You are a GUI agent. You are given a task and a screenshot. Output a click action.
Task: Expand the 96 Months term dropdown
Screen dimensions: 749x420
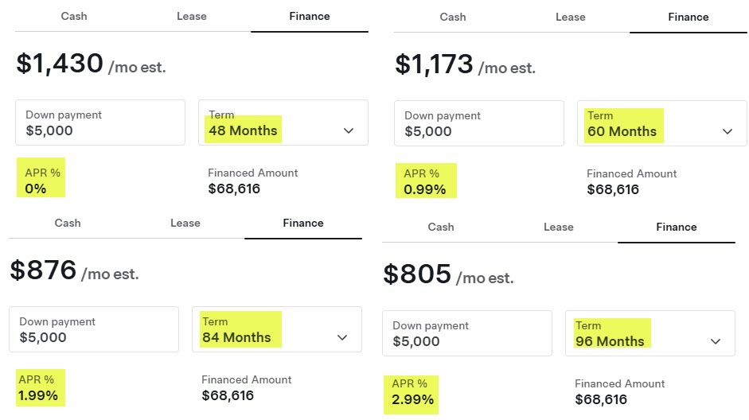pyautogui.click(x=650, y=333)
